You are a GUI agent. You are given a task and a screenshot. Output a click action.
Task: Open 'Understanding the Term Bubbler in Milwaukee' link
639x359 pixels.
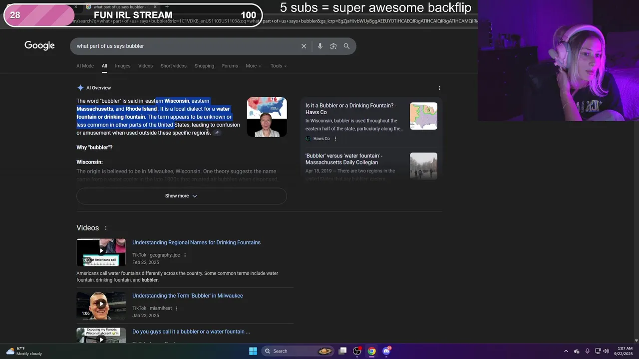pos(187,296)
